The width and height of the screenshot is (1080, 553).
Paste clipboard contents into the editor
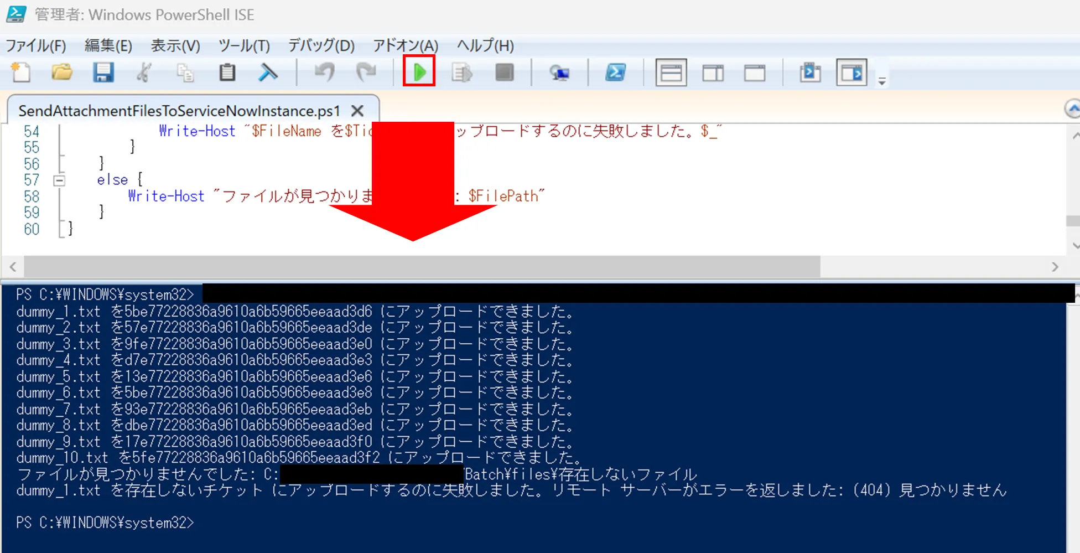point(227,72)
